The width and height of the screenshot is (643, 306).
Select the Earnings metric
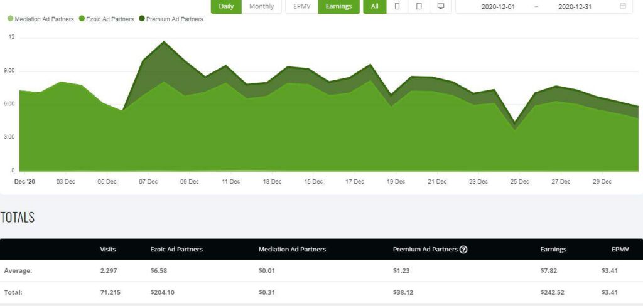coord(338,6)
